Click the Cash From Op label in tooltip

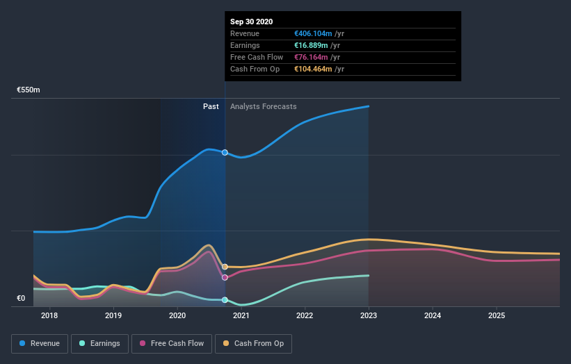(x=255, y=69)
